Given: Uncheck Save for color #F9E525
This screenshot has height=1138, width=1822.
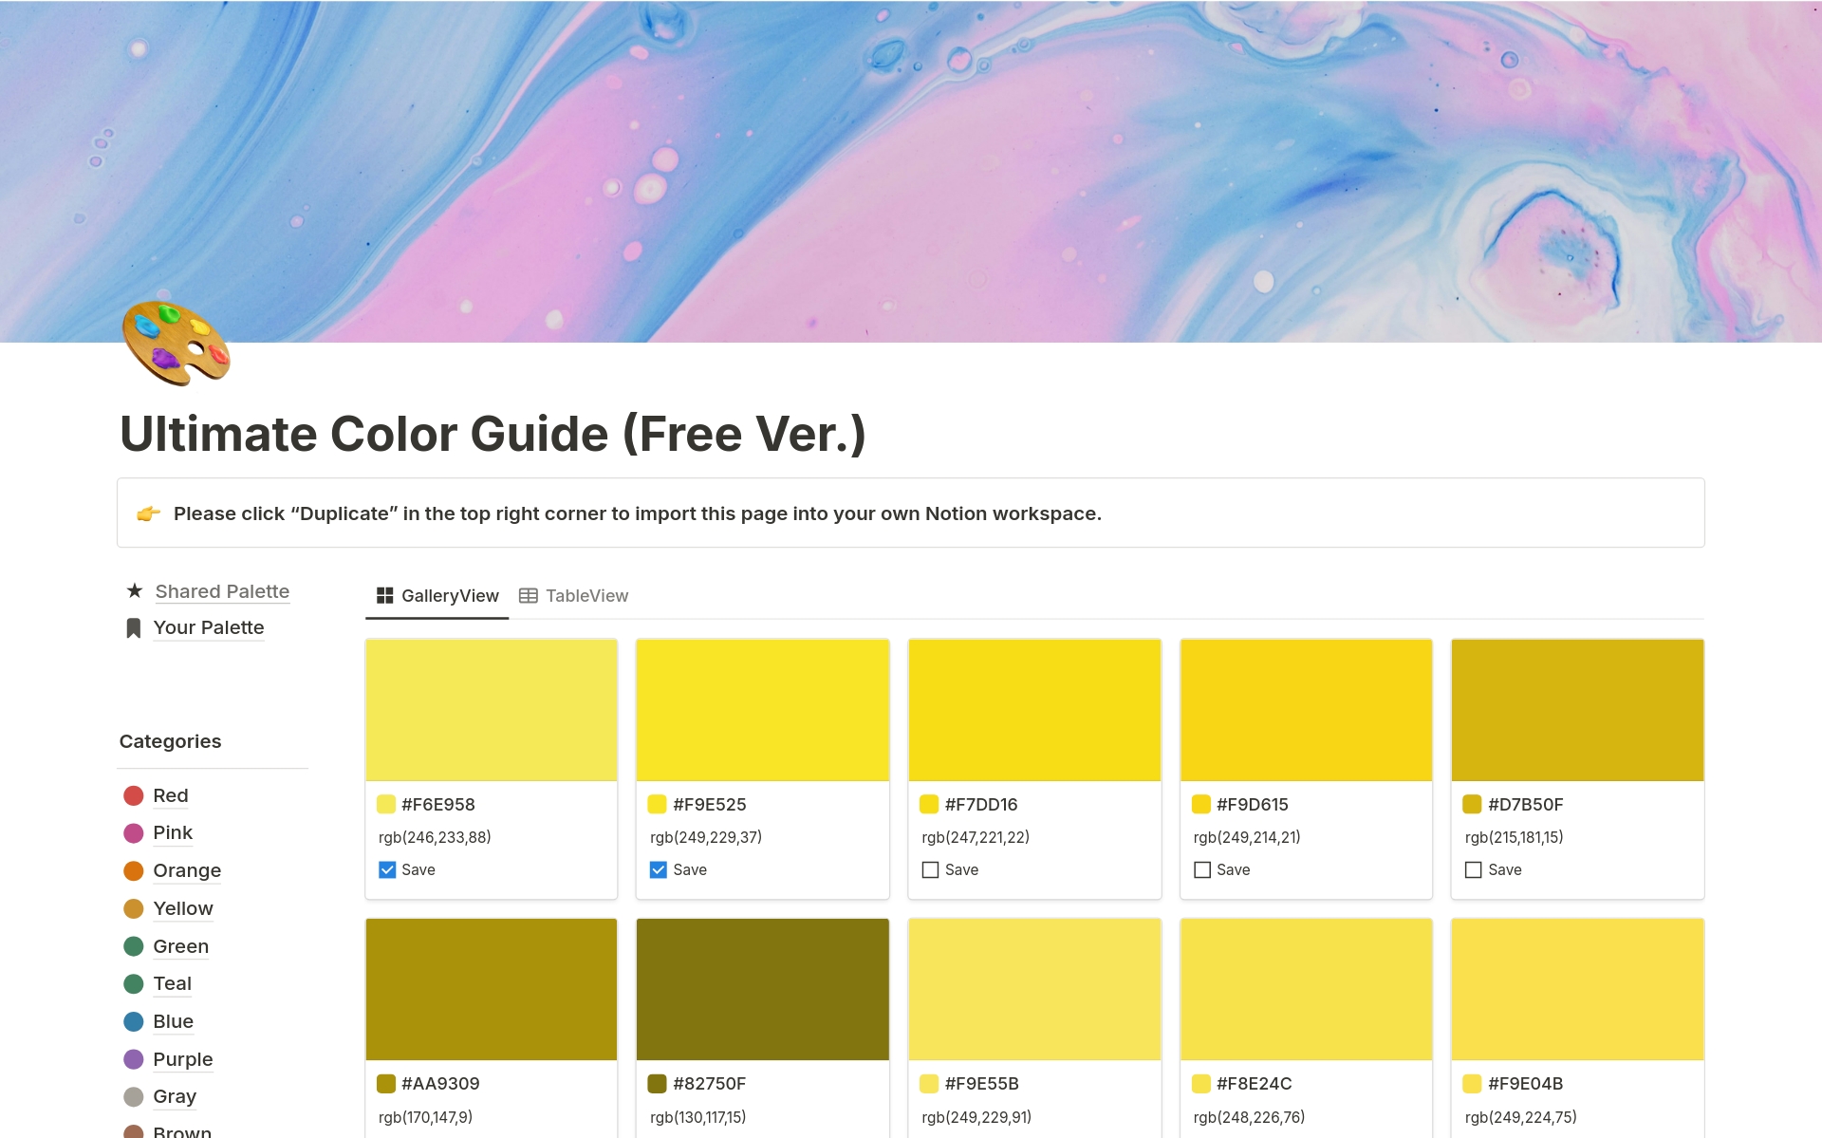Looking at the screenshot, I should coord(659,869).
